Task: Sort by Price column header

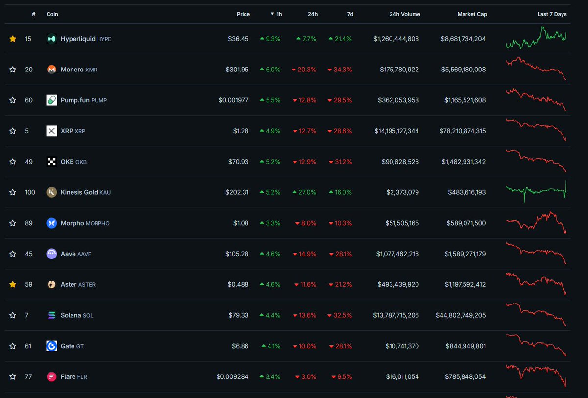Action: 243,14
